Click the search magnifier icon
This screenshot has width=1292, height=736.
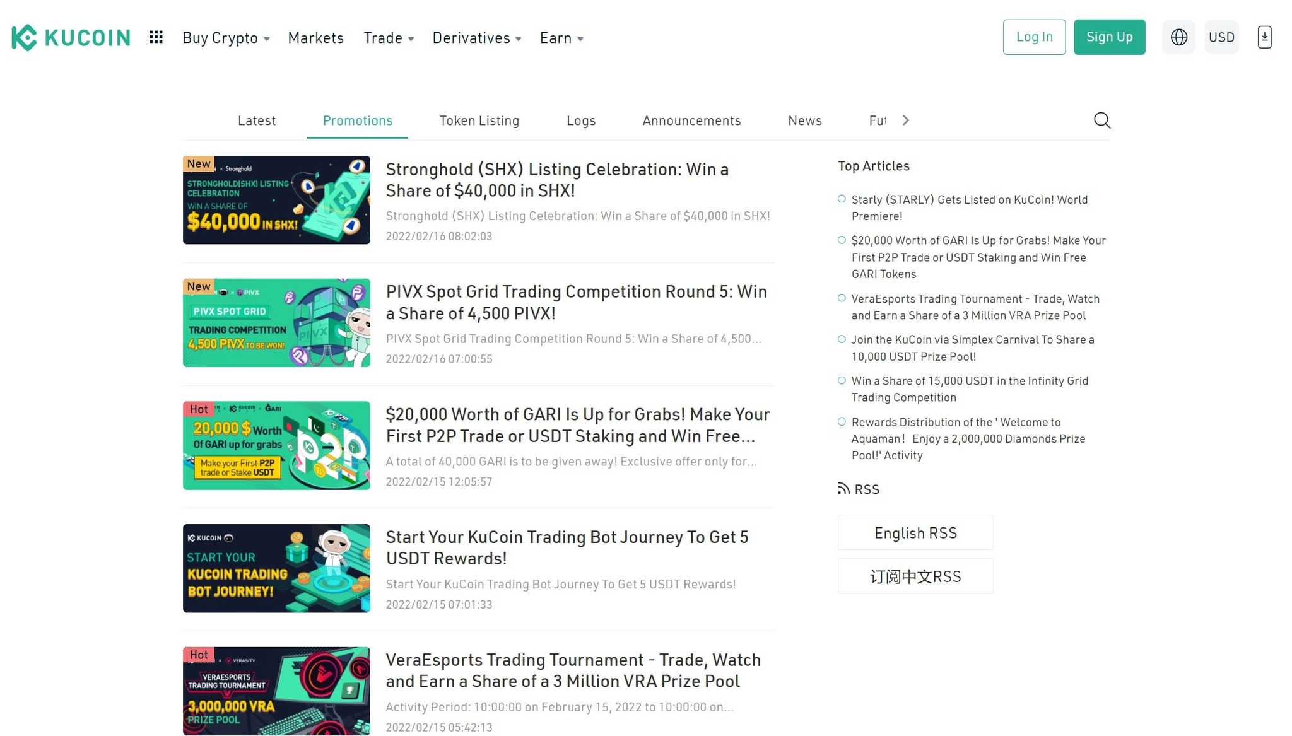click(1101, 120)
